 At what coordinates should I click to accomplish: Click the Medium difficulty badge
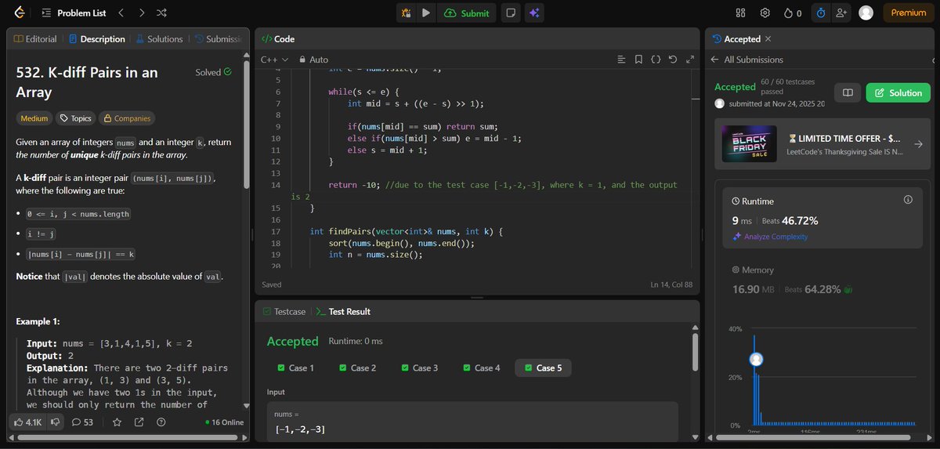[x=34, y=118]
